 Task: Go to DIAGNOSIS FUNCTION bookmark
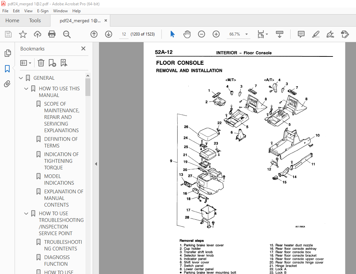(x=57, y=261)
